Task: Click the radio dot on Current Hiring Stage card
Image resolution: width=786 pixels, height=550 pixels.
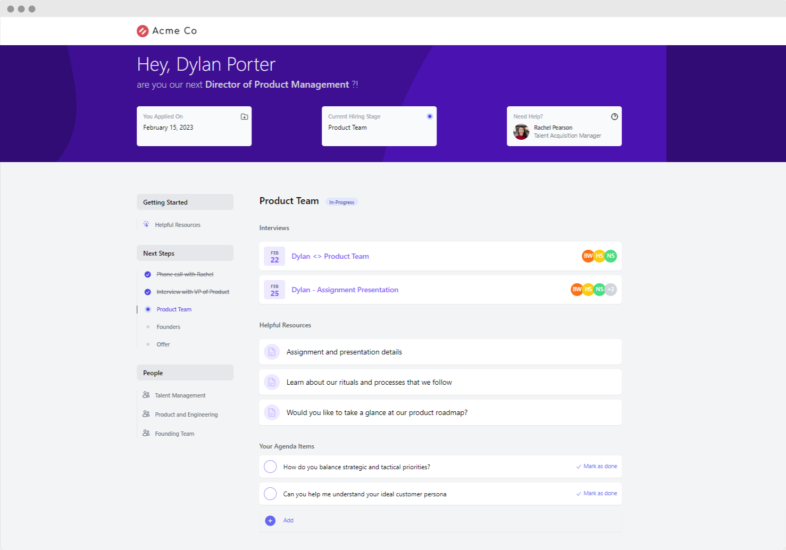Action: [430, 116]
